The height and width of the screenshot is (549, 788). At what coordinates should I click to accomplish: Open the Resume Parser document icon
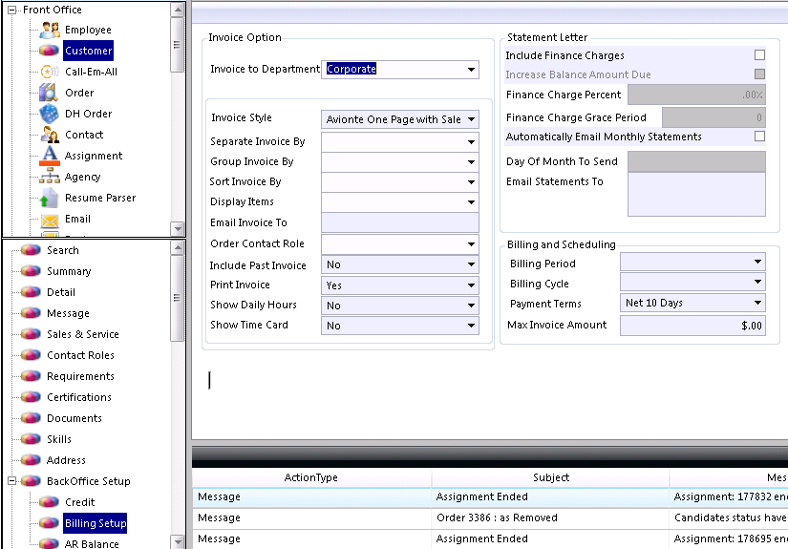[x=50, y=198]
